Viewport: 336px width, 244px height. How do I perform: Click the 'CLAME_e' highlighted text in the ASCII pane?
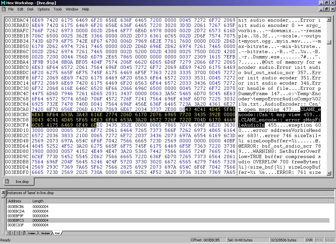[x=310, y=110]
